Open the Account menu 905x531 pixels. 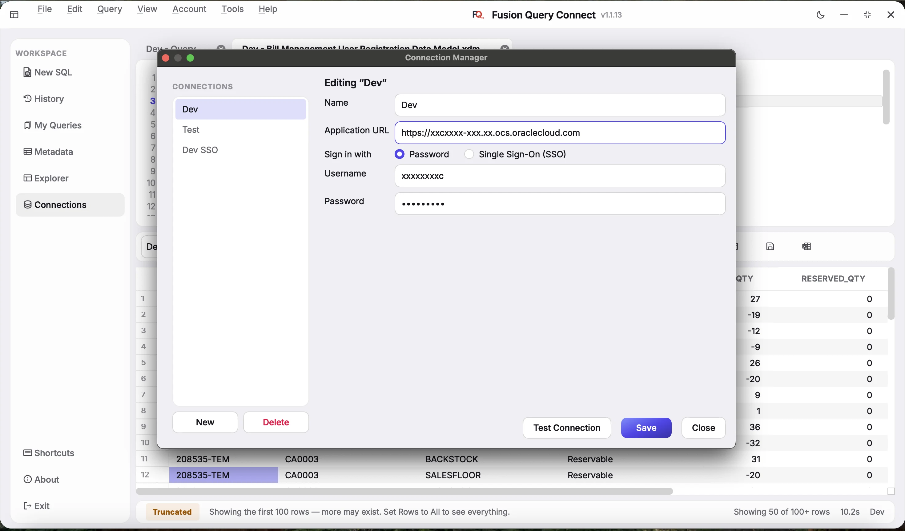pyautogui.click(x=190, y=9)
